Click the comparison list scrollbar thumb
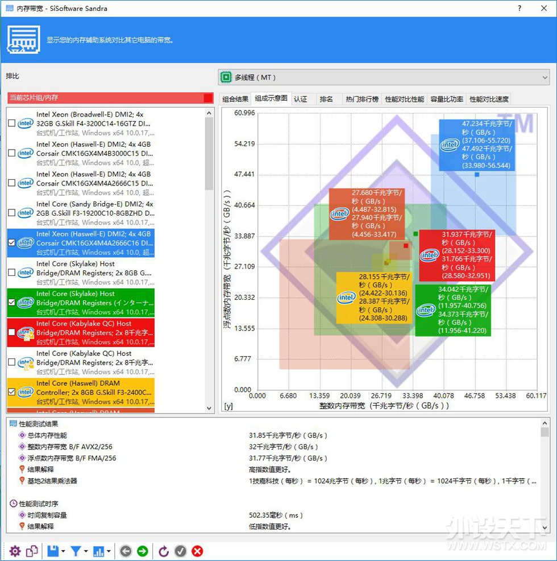This screenshot has width=557, height=561. [x=209, y=154]
